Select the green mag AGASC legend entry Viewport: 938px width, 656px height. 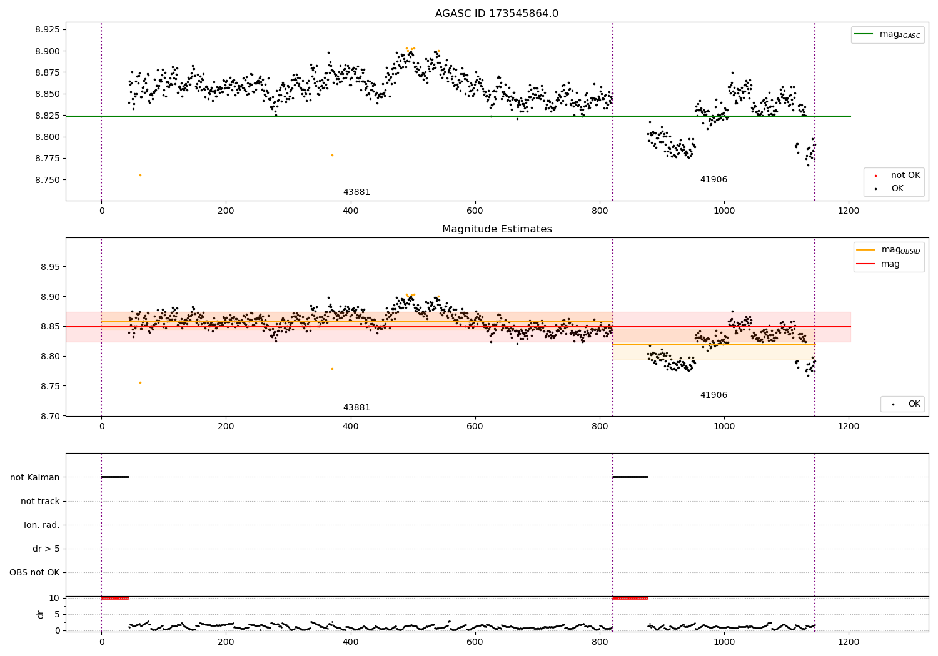coord(887,34)
